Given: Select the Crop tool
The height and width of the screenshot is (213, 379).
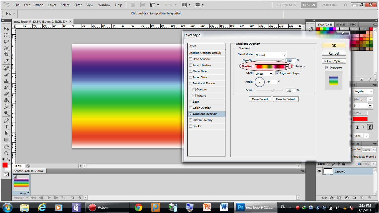Looking at the screenshot, I should click(x=6, y=55).
